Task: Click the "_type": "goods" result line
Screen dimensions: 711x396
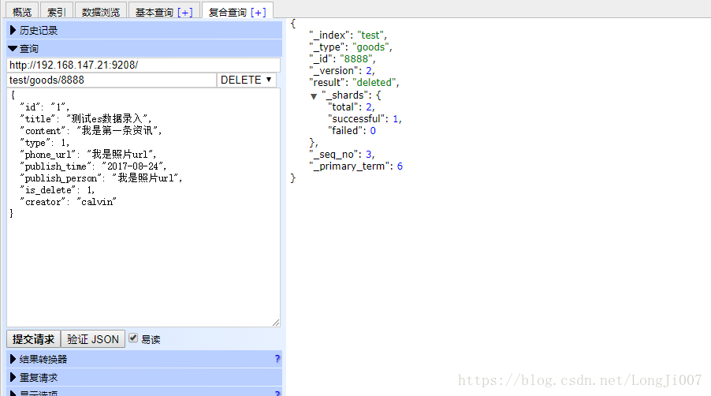Action: (351, 47)
